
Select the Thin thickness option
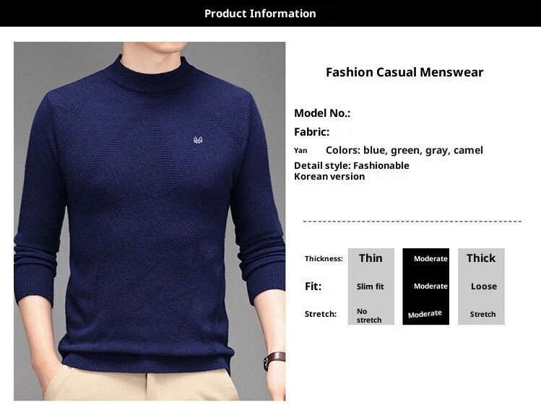[371, 258]
